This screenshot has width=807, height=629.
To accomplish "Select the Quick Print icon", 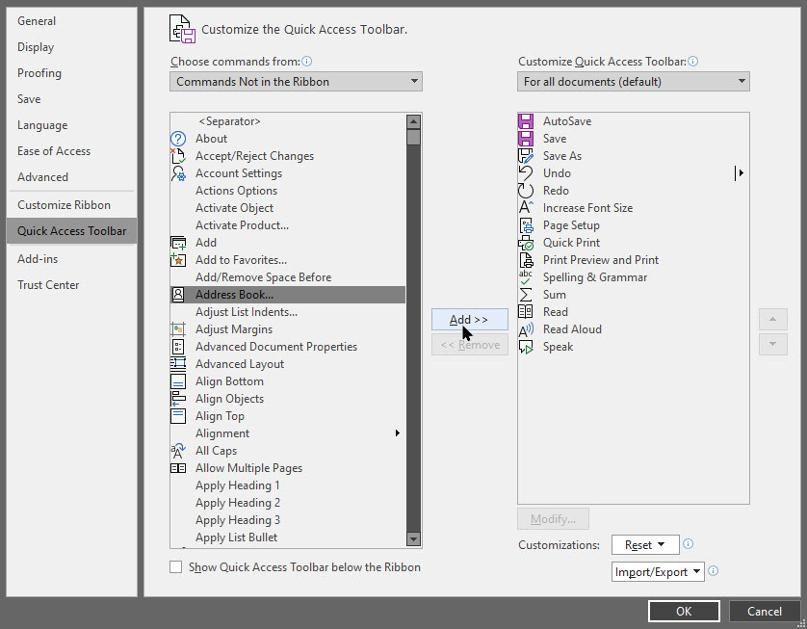I will [x=526, y=243].
